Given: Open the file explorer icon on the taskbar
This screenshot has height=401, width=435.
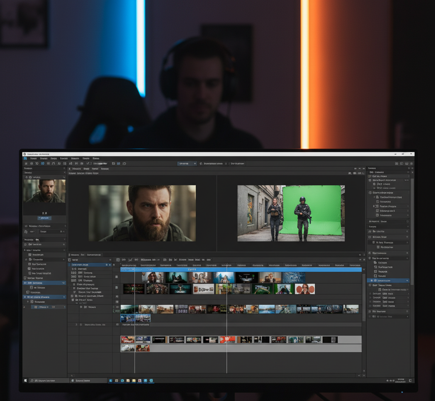Looking at the screenshot, I should (134, 381).
